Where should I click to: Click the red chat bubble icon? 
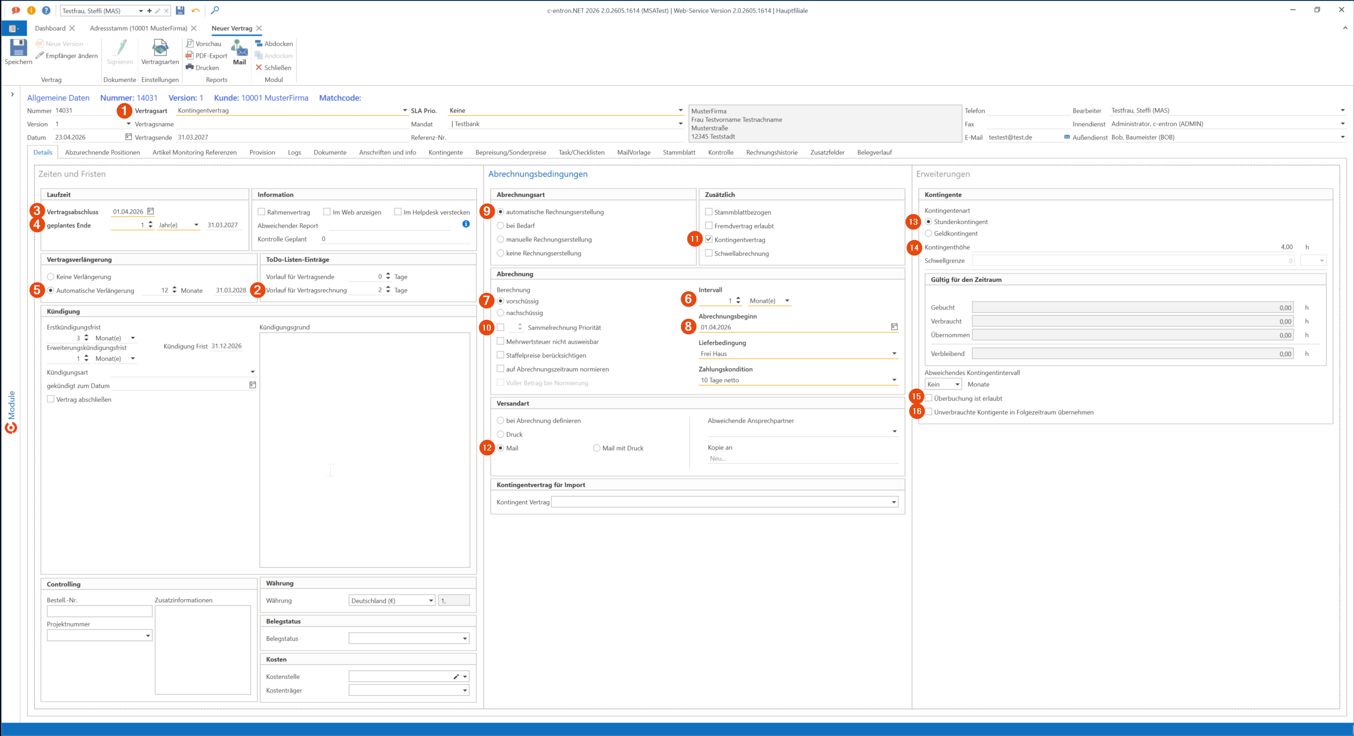coord(16,10)
